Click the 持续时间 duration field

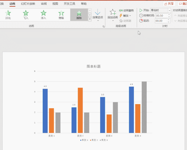click(x=161, y=15)
